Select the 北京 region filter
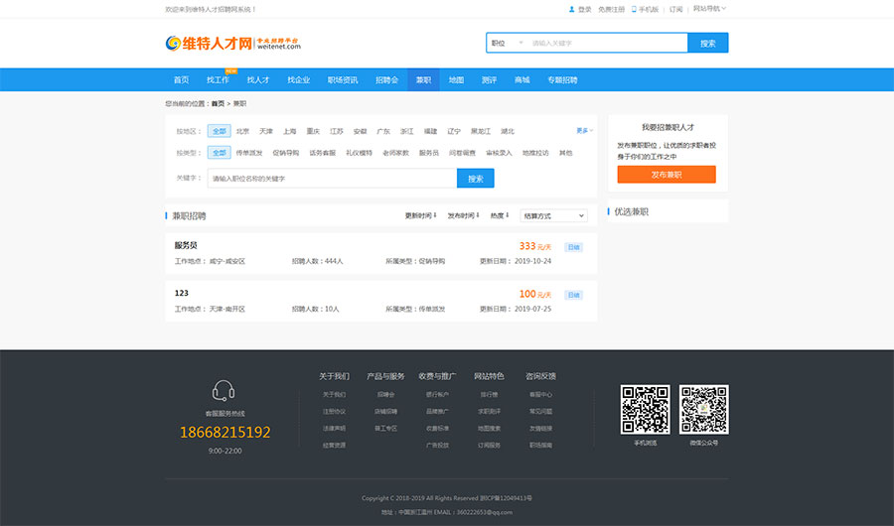 [x=242, y=131]
